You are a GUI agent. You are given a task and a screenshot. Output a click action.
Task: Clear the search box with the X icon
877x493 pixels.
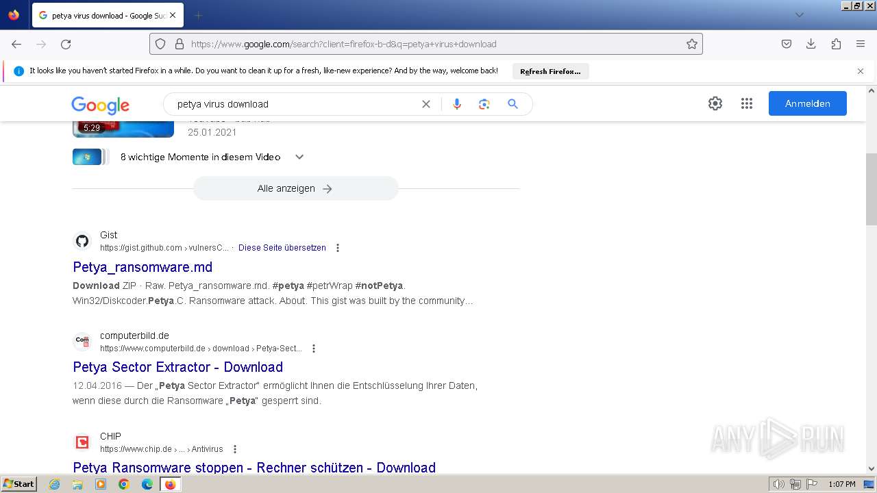(426, 104)
